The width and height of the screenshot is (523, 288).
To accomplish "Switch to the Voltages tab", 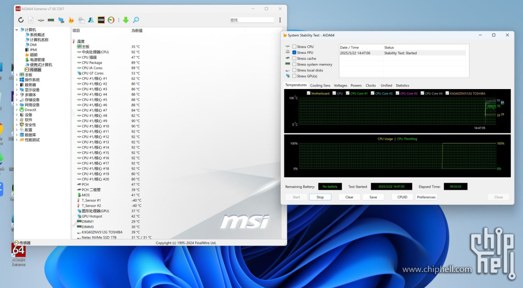I will click(340, 85).
